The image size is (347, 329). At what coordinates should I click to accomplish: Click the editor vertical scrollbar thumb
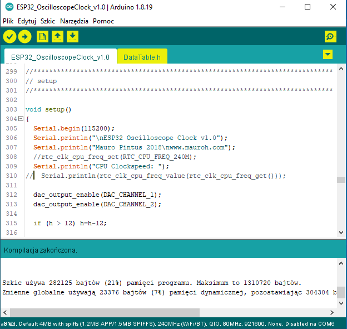click(341, 180)
